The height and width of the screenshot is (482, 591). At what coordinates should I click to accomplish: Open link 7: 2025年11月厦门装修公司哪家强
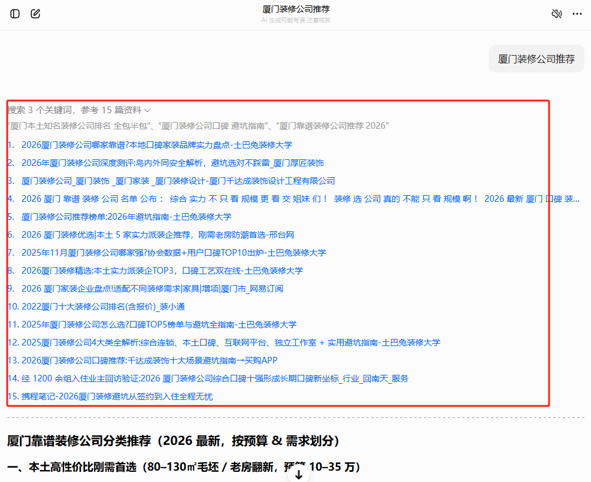coord(174,253)
